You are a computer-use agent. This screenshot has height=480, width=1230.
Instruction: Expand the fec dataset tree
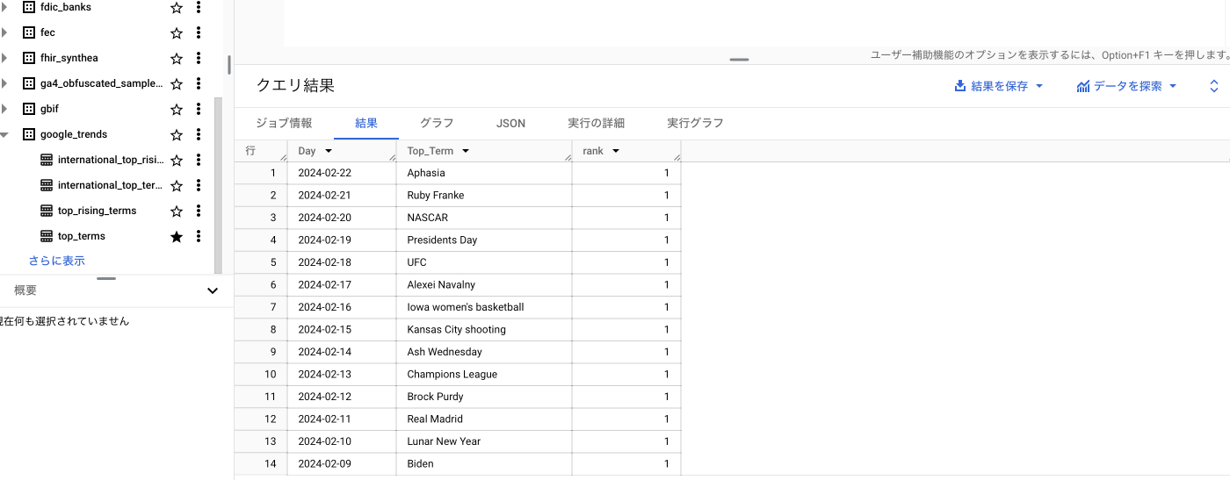pos(4,32)
